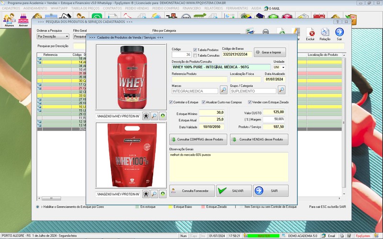Uncheck the Tabela Produtos checkbox
The width and height of the screenshot is (383, 239).
[x=195, y=50]
